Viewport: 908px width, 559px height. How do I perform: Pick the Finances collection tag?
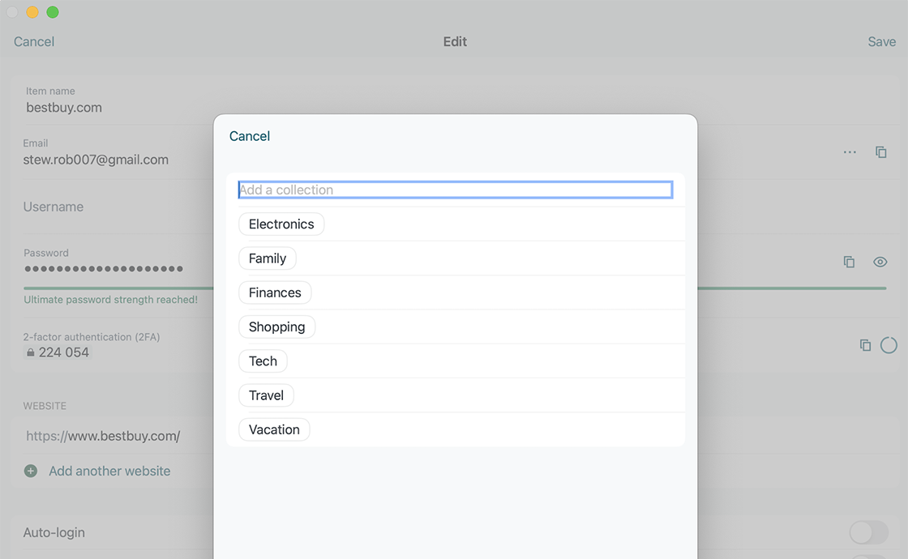[x=275, y=292]
